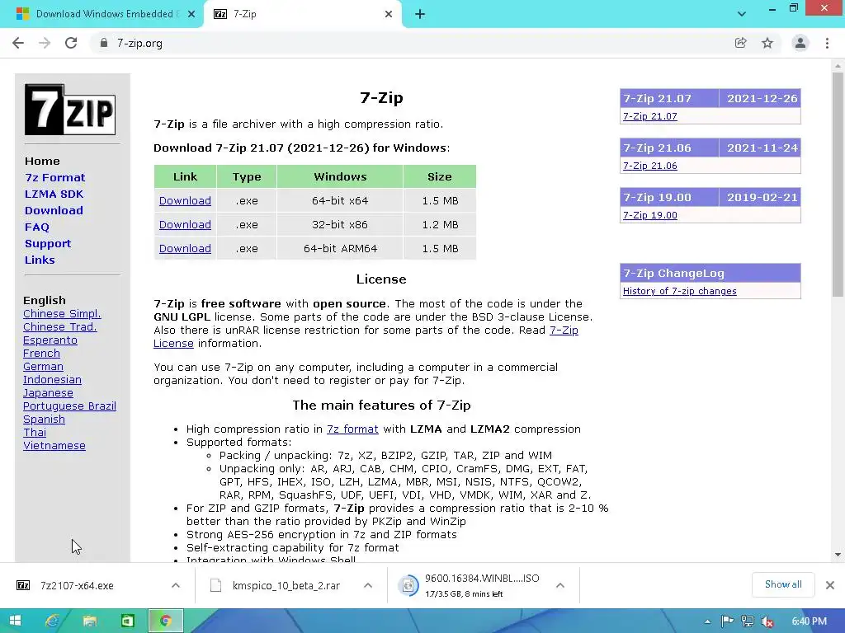Click the browser forward arrow
The height and width of the screenshot is (633, 845).
pyautogui.click(x=45, y=43)
